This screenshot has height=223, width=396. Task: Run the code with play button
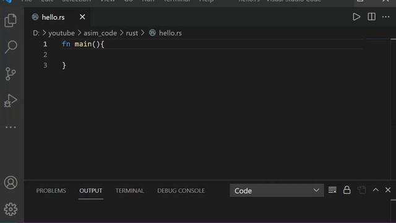pos(356,17)
